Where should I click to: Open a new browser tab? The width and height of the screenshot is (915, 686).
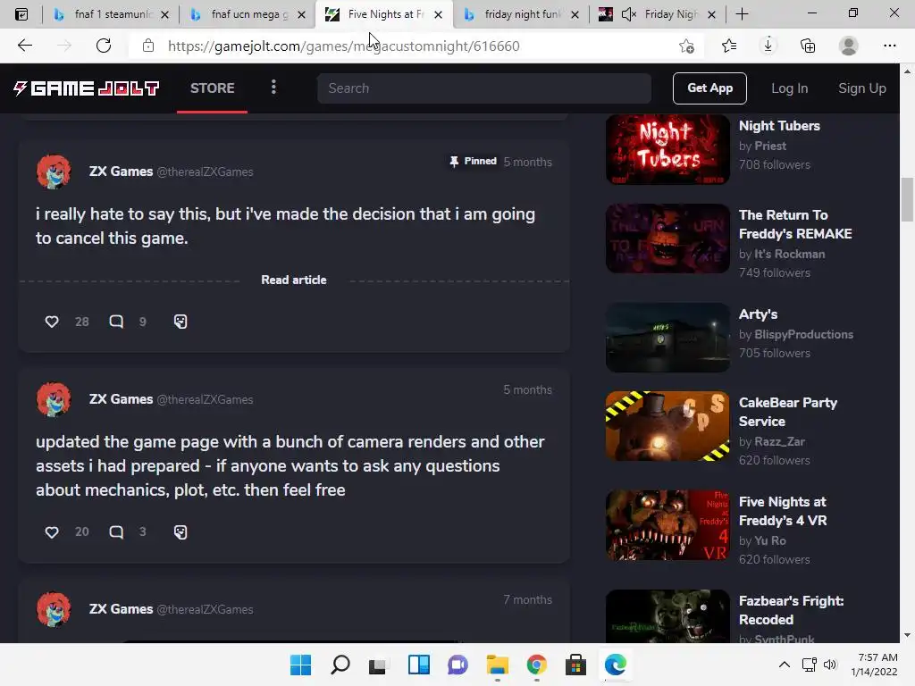coord(742,14)
